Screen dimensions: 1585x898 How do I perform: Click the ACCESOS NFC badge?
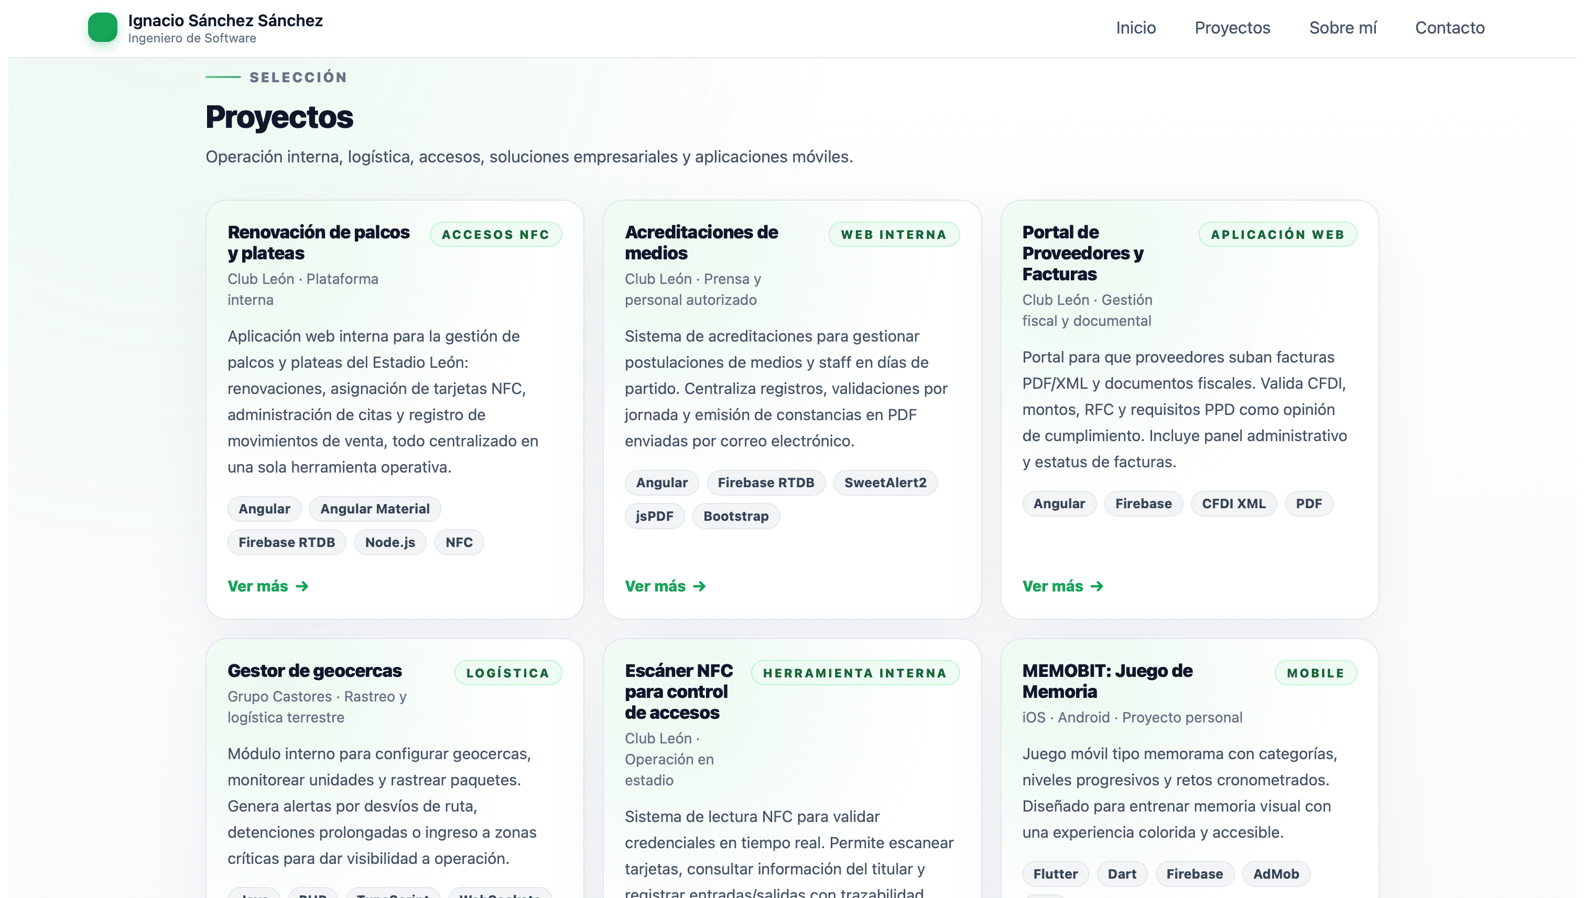click(x=495, y=234)
